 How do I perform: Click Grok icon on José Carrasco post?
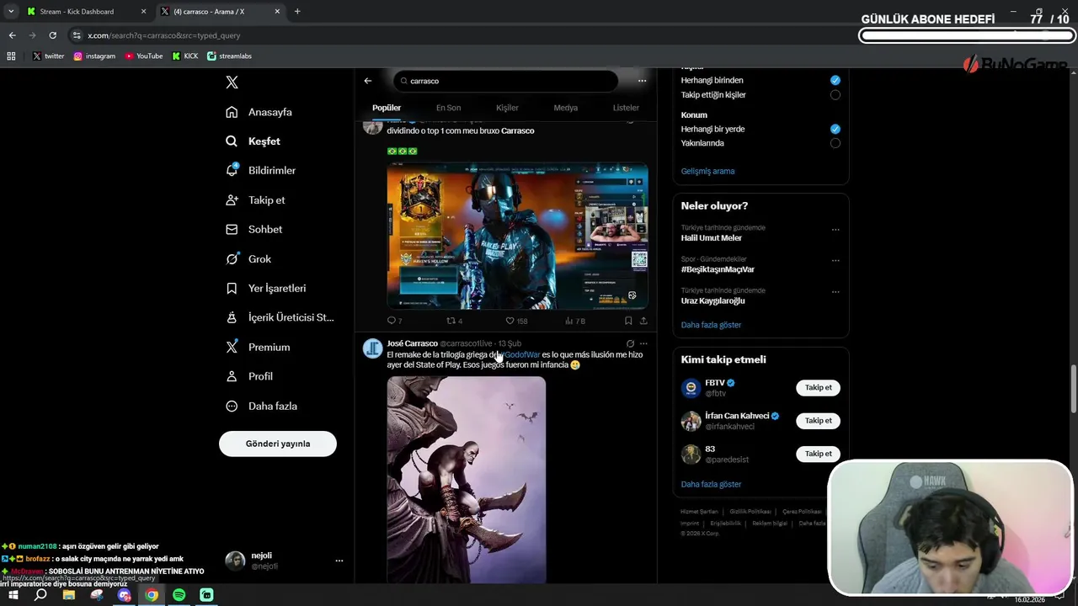(x=630, y=343)
